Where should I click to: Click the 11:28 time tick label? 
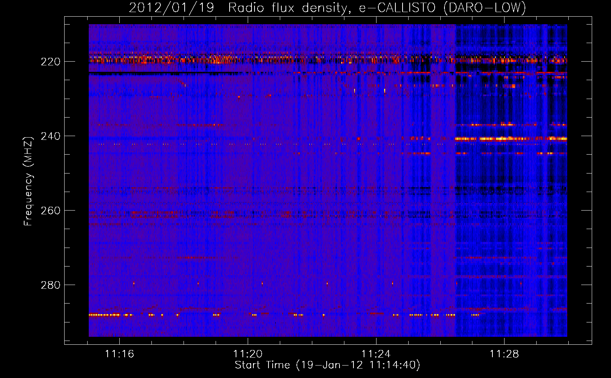pyautogui.click(x=505, y=354)
